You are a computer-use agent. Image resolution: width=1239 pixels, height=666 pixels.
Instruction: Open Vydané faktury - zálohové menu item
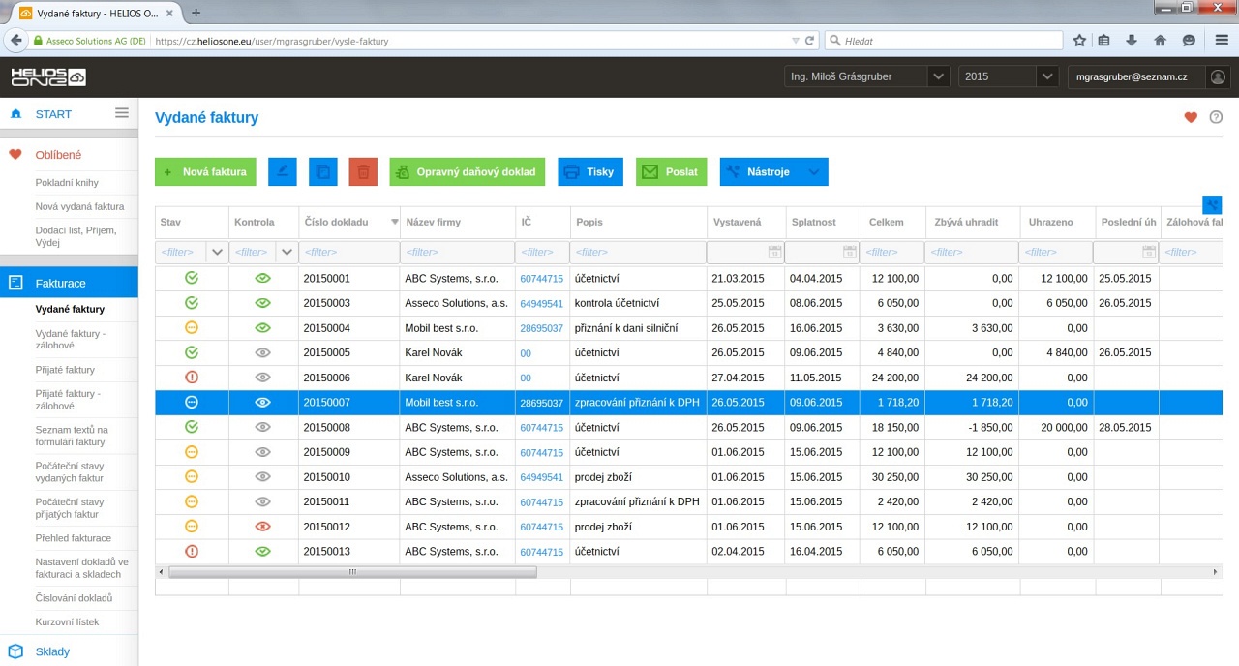click(71, 340)
